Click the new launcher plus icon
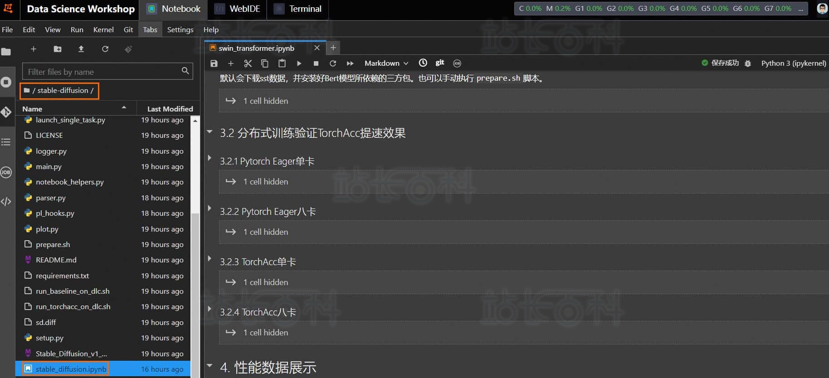 tap(33, 49)
